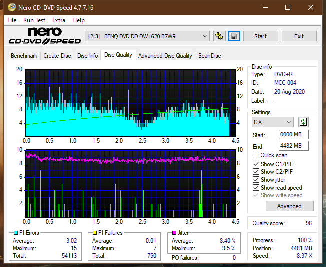The image size is (326, 267).
Task: Open the BENQ drive selection dropdown
Action: pyautogui.click(x=147, y=36)
